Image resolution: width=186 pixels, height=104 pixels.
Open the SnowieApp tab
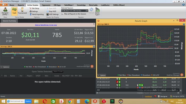81,5
